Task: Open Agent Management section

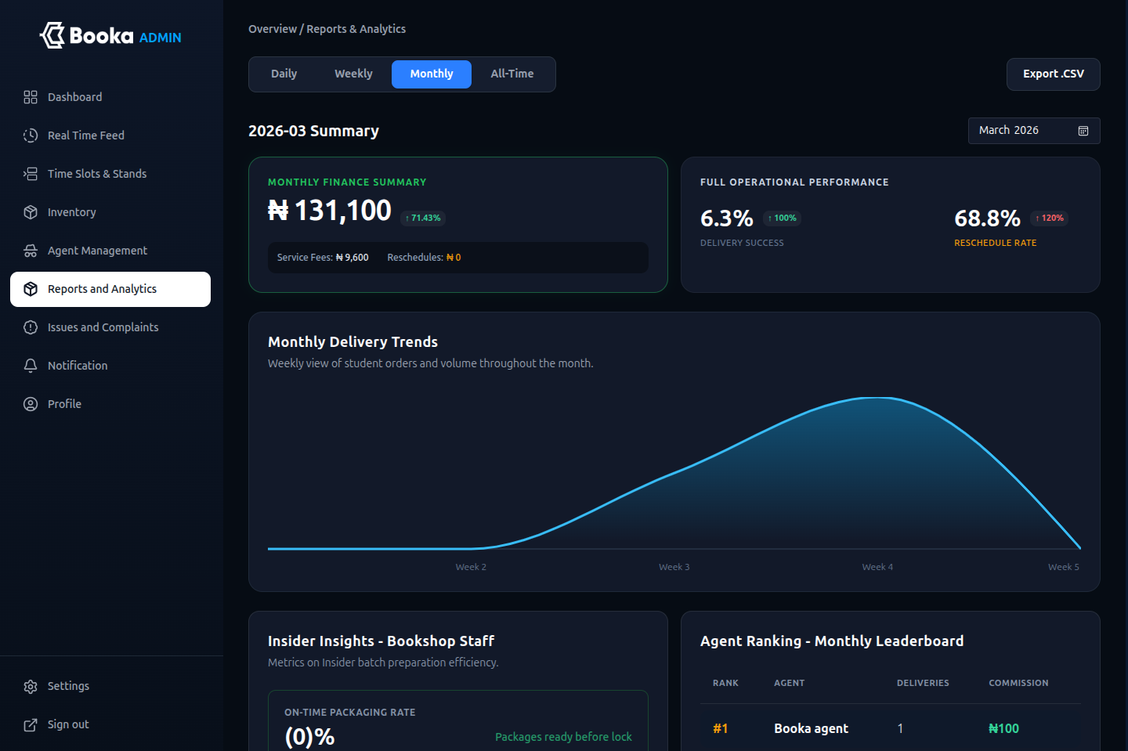Action: click(110, 251)
